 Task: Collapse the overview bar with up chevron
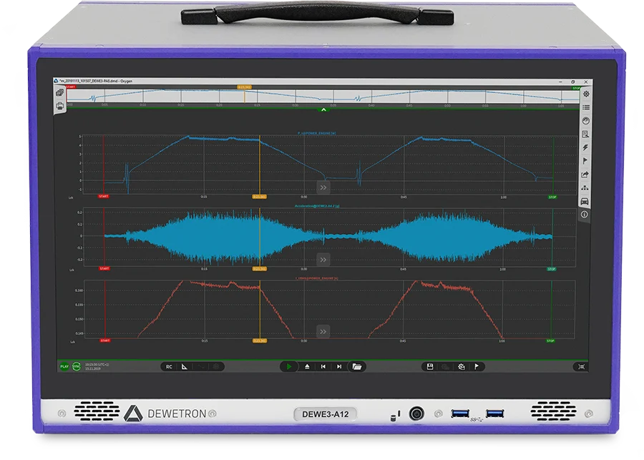click(x=323, y=109)
